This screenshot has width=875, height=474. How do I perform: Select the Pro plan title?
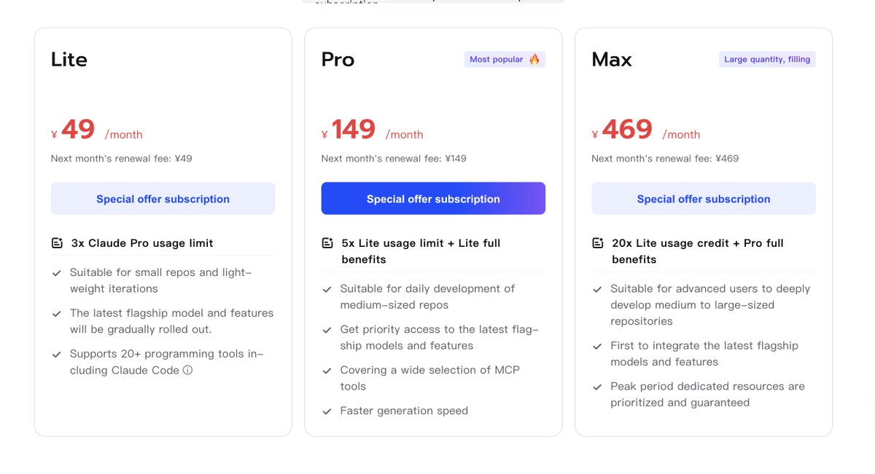pos(338,60)
